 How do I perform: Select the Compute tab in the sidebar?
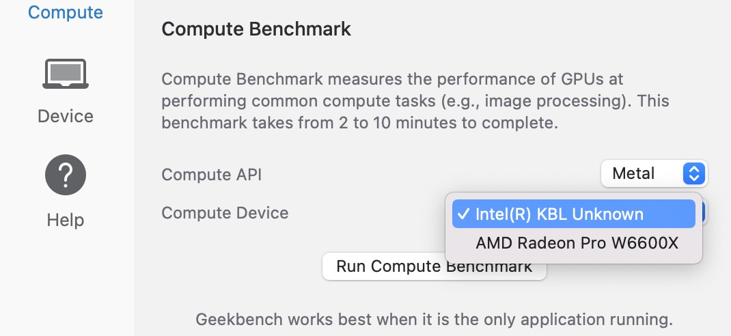tap(66, 12)
